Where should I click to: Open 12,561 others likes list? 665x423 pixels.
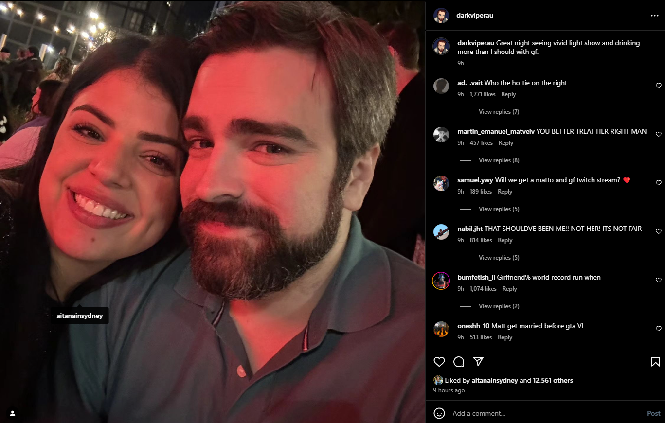pyautogui.click(x=553, y=381)
